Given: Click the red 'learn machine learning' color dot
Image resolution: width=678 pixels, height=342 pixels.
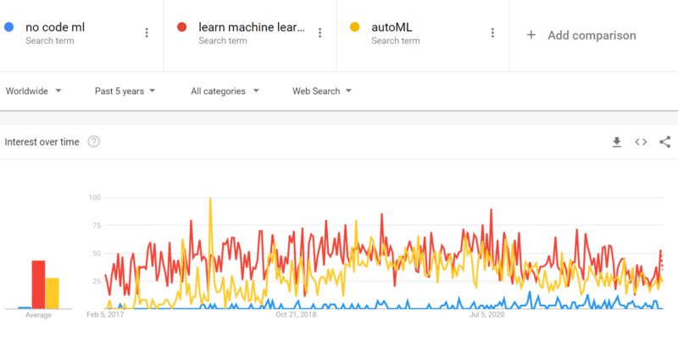Looking at the screenshot, I should point(181,27).
